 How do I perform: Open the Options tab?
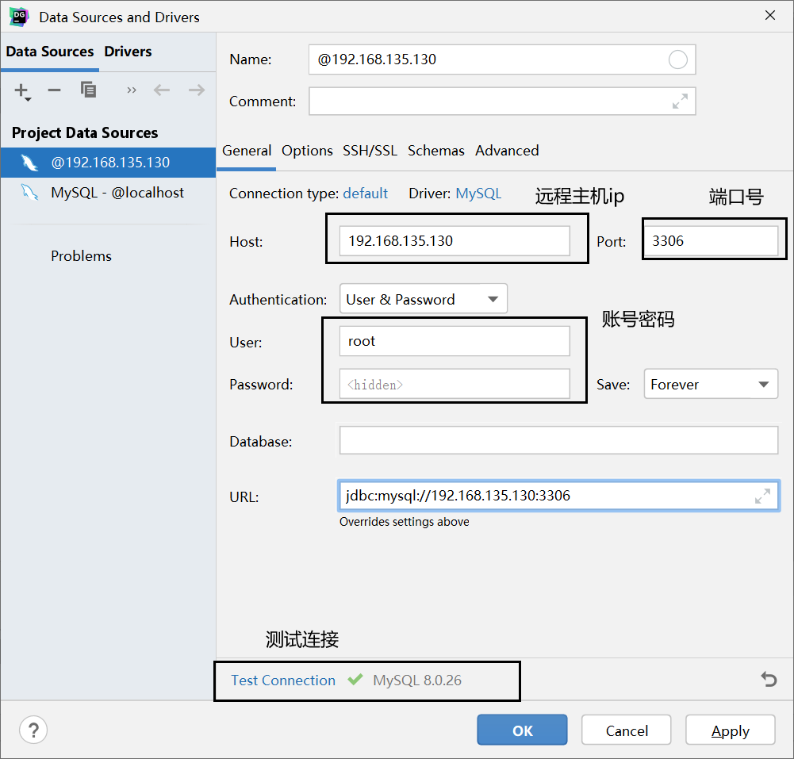tap(307, 151)
